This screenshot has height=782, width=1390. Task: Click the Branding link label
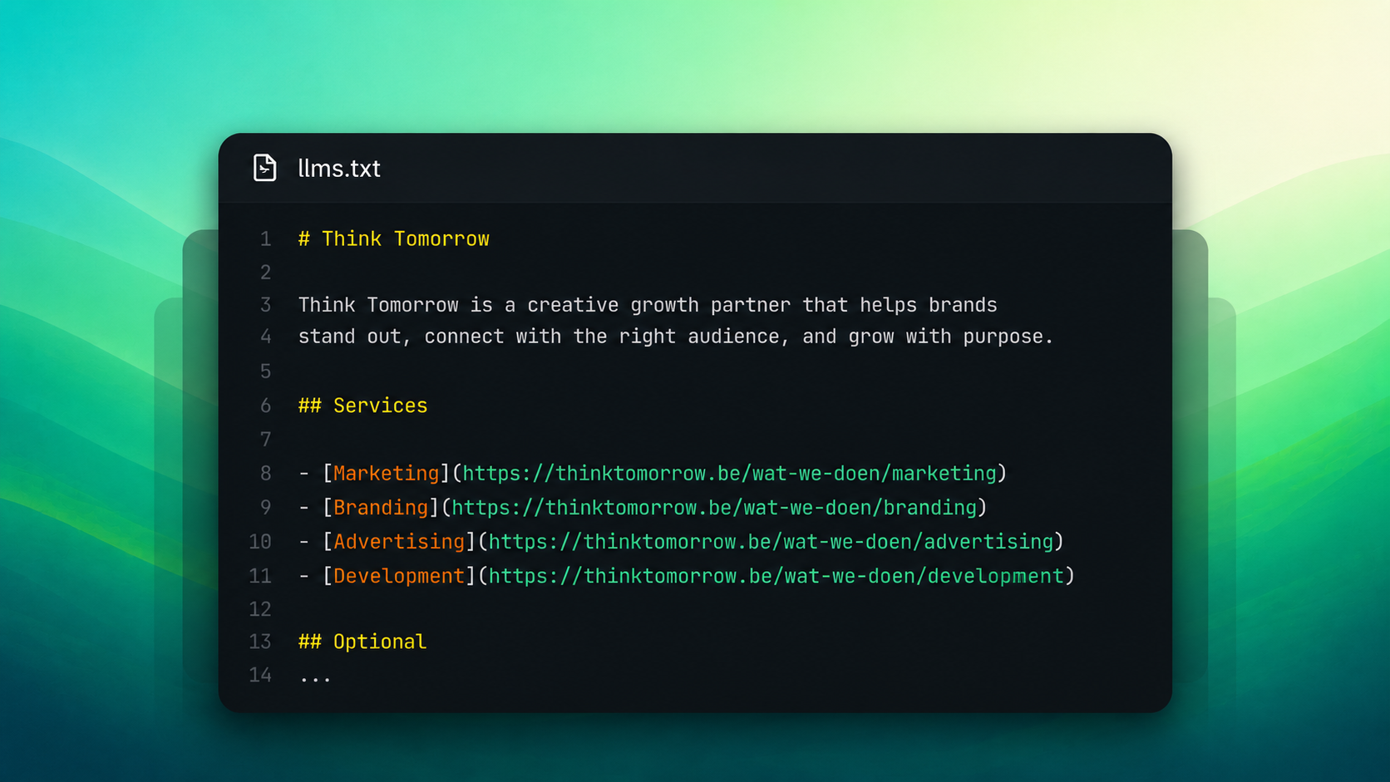(381, 508)
